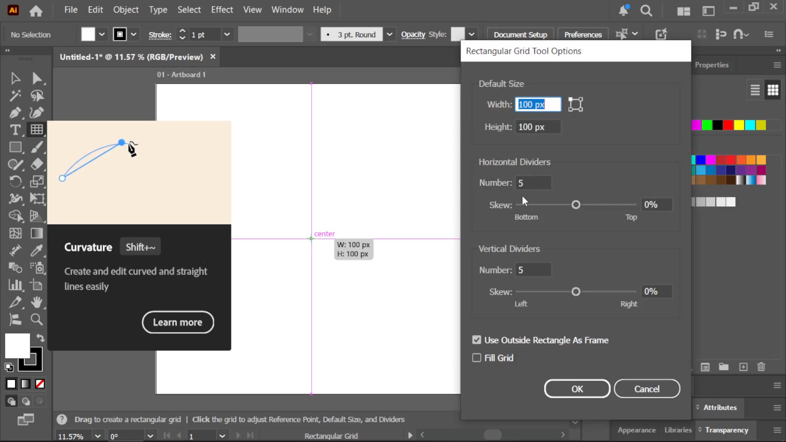Screen dimensions: 786x442
Task: Select the Rotate tool
Action: pyautogui.click(x=15, y=181)
